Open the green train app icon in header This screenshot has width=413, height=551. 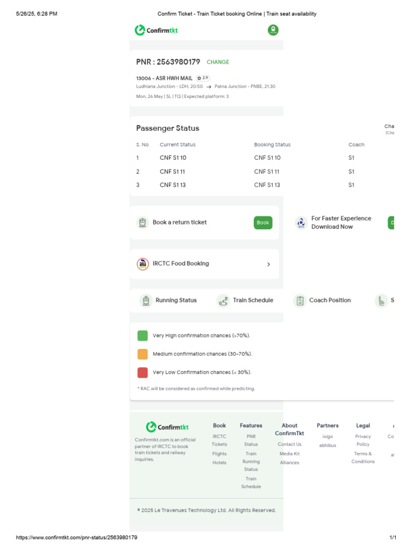point(273,30)
